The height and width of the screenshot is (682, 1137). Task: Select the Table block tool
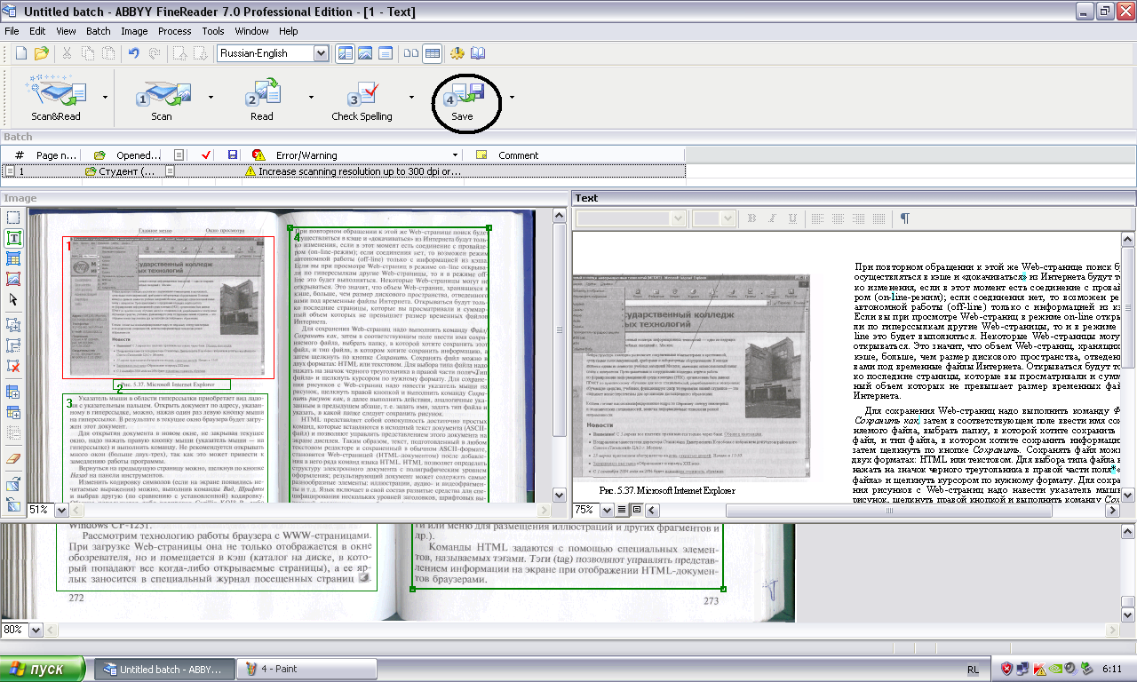pyautogui.click(x=13, y=258)
